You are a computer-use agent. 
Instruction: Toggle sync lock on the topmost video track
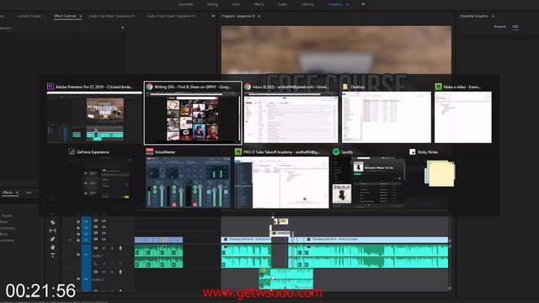95,221
